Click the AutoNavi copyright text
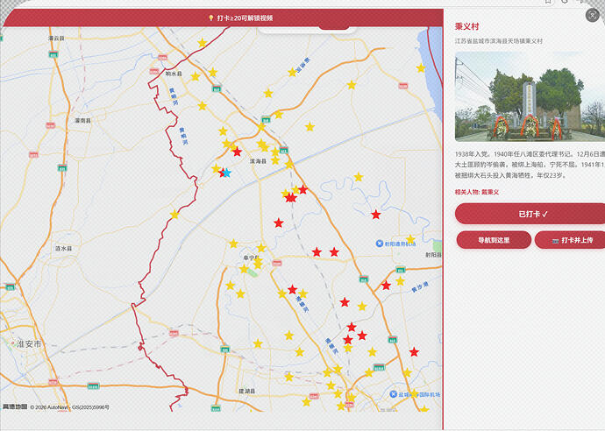 (70, 407)
